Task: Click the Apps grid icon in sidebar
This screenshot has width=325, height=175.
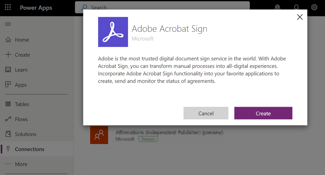Action: [8, 84]
